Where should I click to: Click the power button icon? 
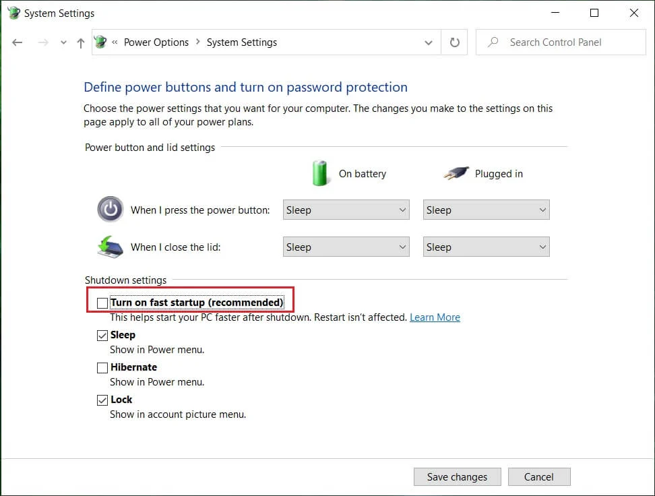[110, 210]
